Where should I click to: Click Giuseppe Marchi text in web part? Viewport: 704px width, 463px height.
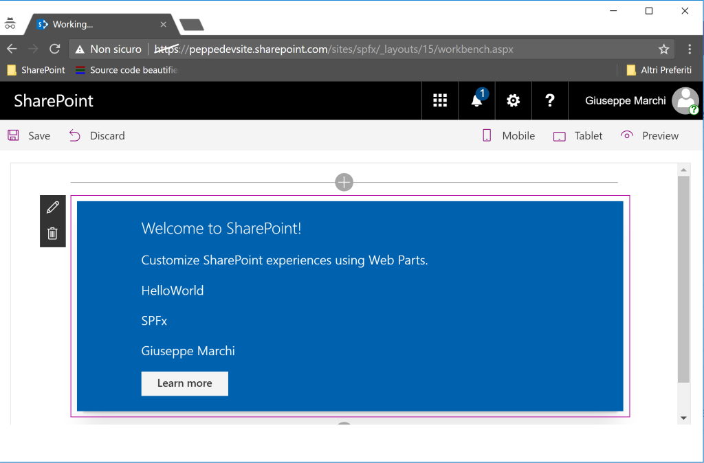[188, 351]
